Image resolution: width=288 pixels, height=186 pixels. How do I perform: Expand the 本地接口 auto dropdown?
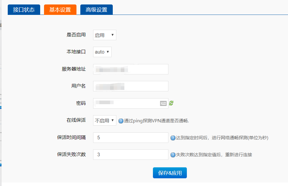[102, 52]
